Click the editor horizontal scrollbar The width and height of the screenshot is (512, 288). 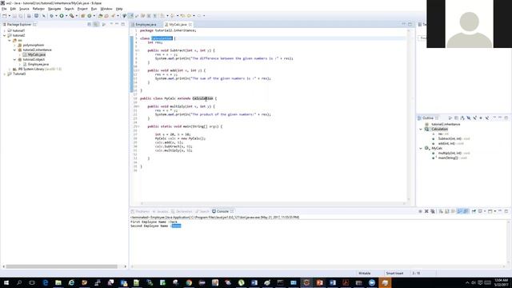(273, 203)
